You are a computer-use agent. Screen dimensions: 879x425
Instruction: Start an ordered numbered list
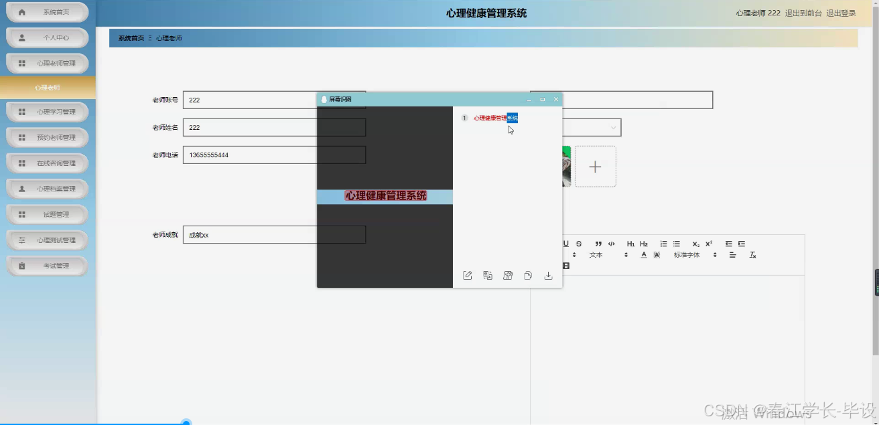pos(664,244)
